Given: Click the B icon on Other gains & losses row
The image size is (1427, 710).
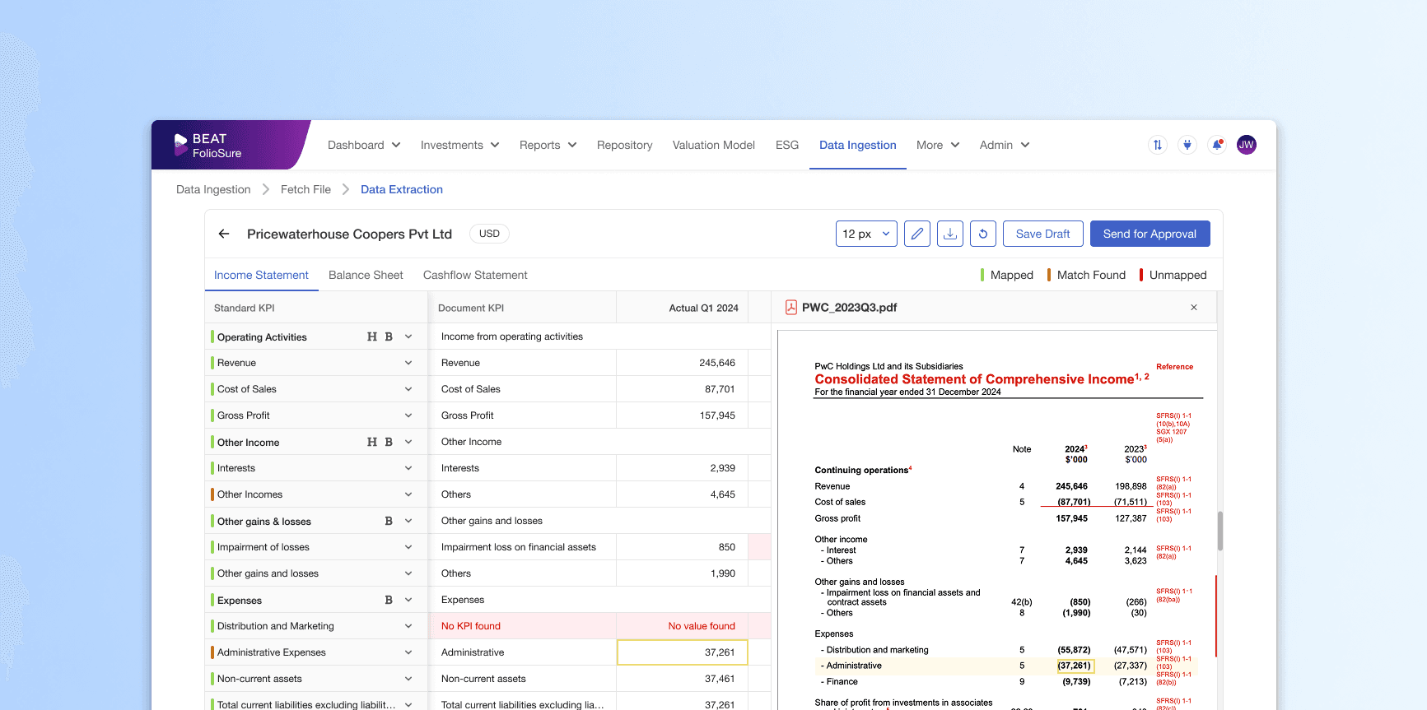Looking at the screenshot, I should 389,521.
